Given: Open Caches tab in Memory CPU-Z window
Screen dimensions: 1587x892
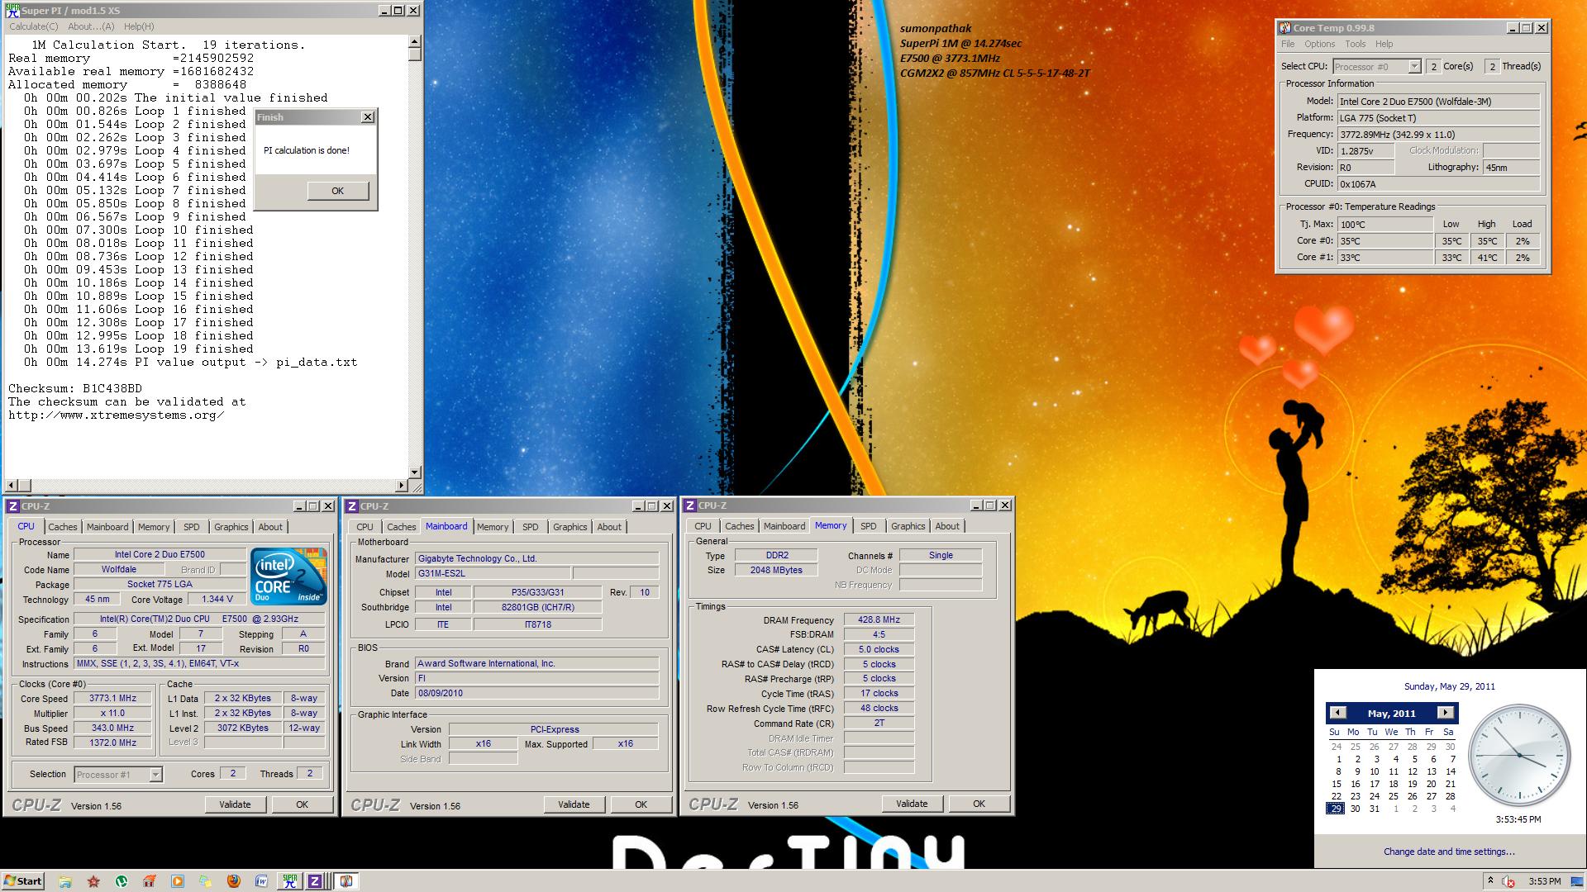Looking at the screenshot, I should pyautogui.click(x=739, y=526).
